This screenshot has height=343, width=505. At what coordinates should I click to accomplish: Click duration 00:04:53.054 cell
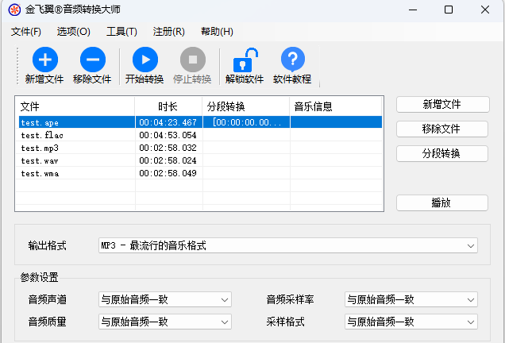168,135
